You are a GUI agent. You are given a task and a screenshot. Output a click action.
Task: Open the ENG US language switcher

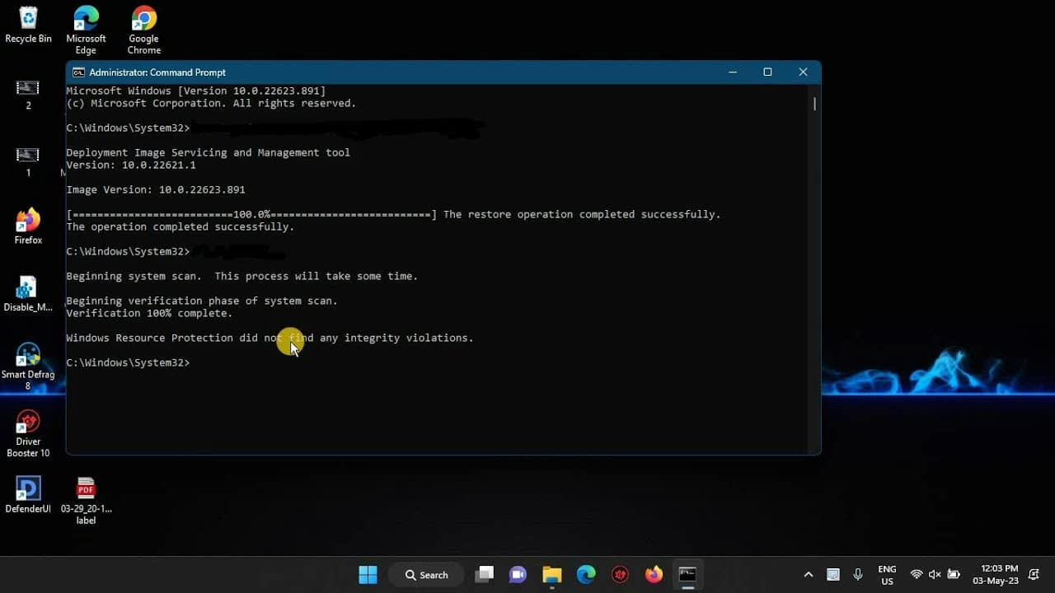pyautogui.click(x=887, y=574)
